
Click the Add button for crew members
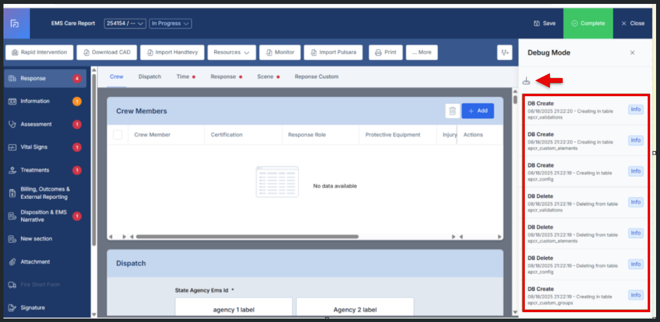pos(478,111)
